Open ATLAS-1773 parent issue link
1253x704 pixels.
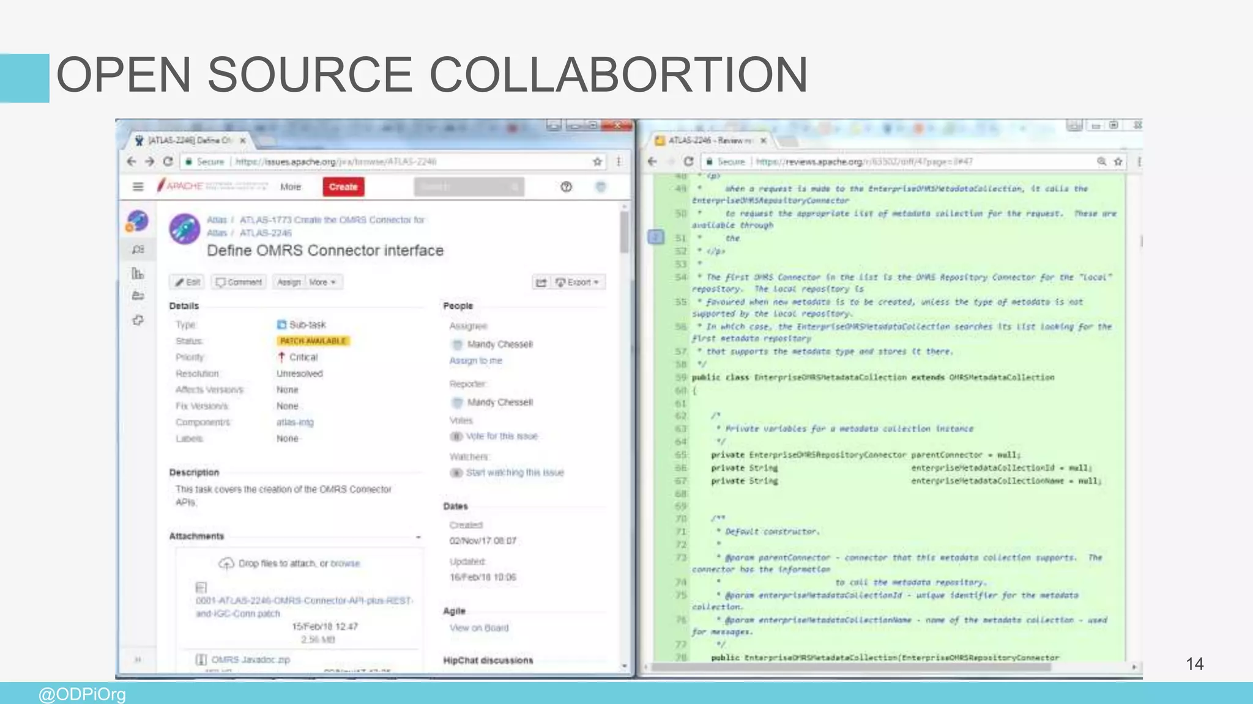[x=332, y=220]
